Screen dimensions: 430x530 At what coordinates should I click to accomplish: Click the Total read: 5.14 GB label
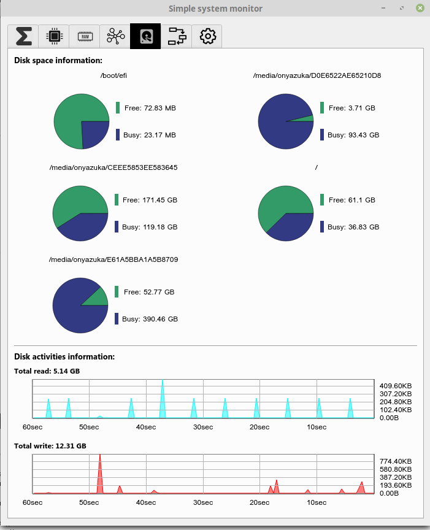[x=47, y=371]
